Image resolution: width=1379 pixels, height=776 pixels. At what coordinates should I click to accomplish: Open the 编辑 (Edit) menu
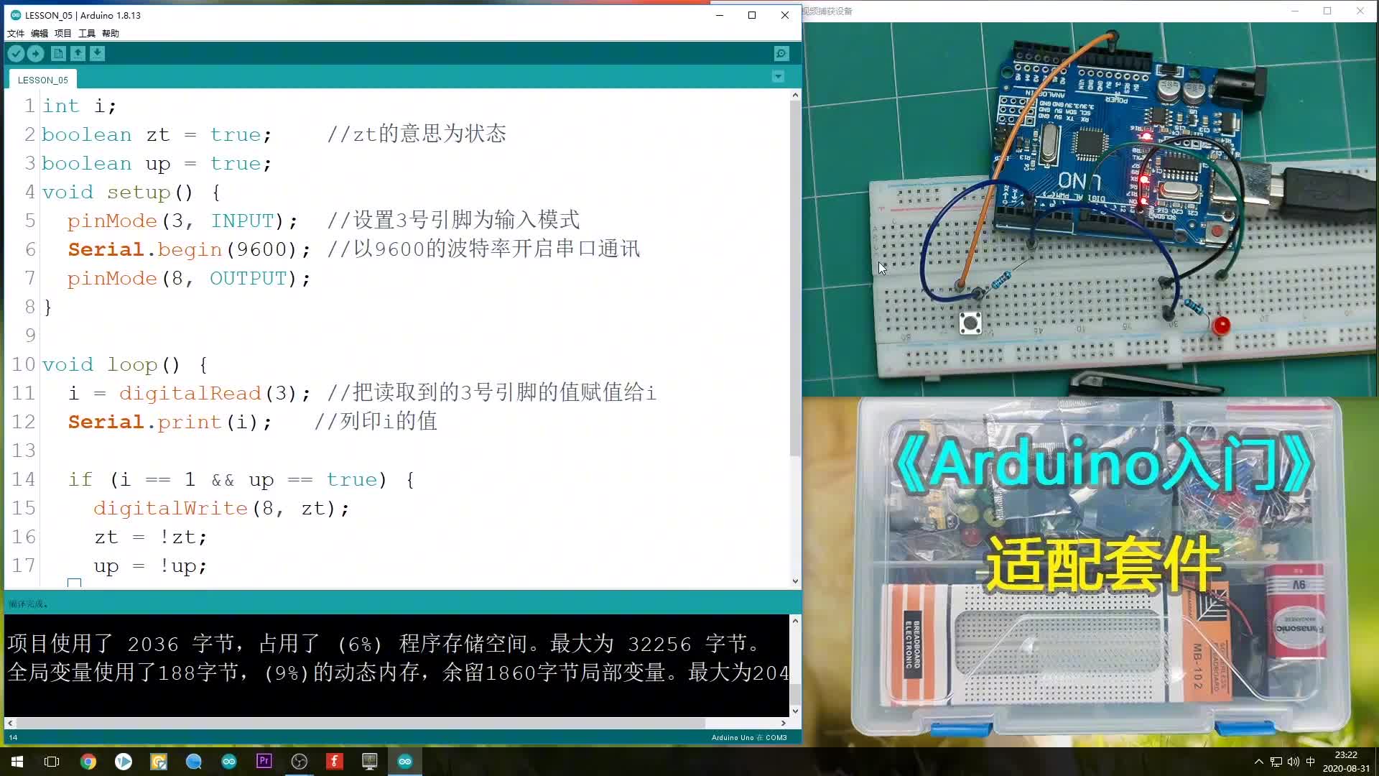pos(39,33)
